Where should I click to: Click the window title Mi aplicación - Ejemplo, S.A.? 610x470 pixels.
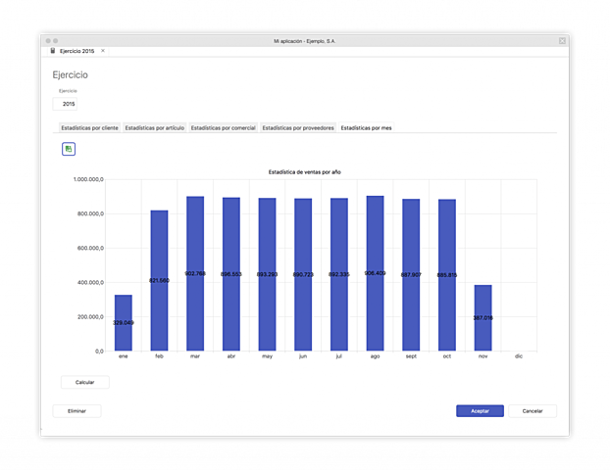(305, 41)
